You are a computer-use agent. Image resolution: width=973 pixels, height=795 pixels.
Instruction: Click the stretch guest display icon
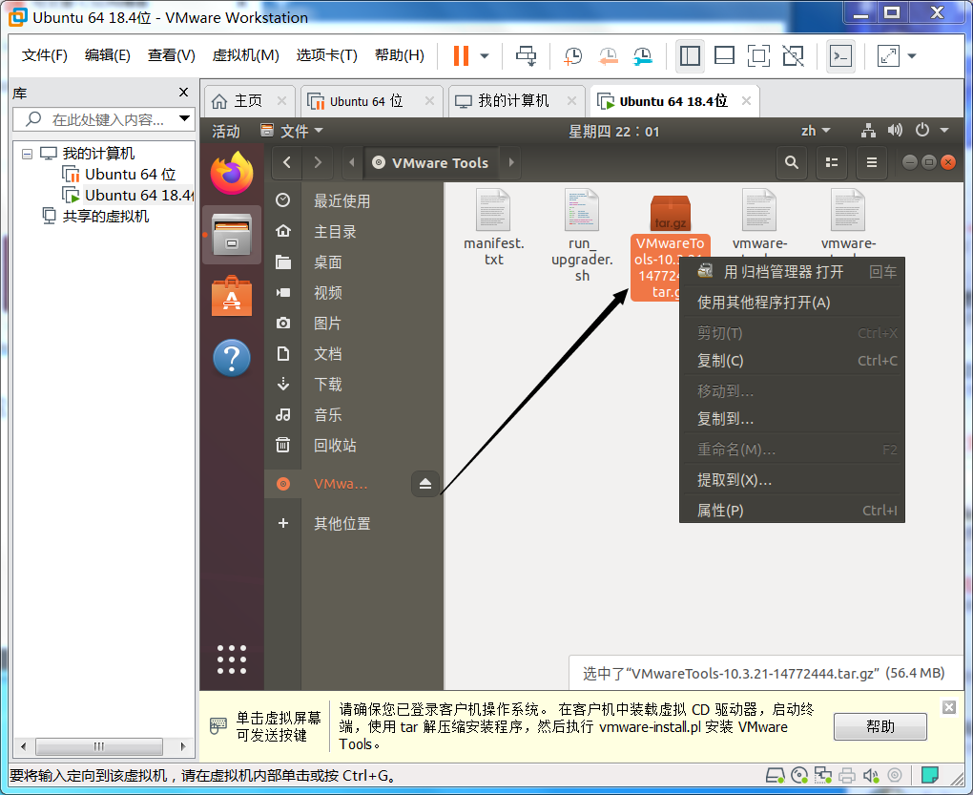tap(889, 56)
